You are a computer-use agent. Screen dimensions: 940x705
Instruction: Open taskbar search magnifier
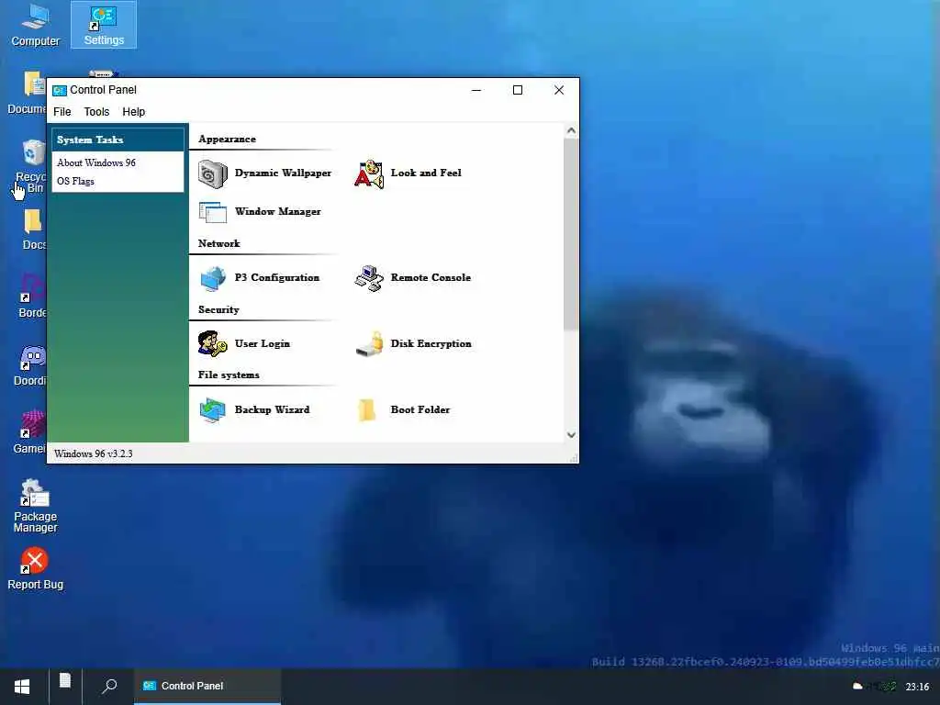pos(109,687)
